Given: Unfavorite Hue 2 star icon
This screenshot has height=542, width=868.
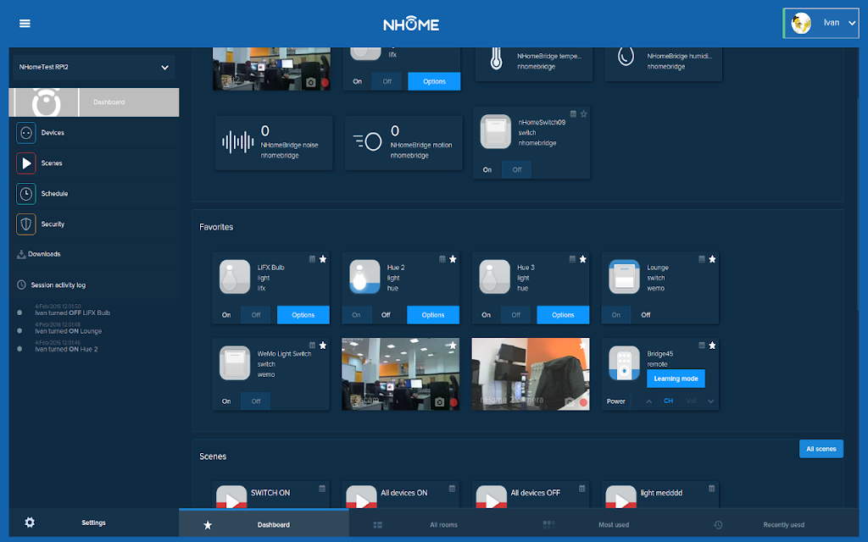Looking at the screenshot, I should click(x=453, y=259).
